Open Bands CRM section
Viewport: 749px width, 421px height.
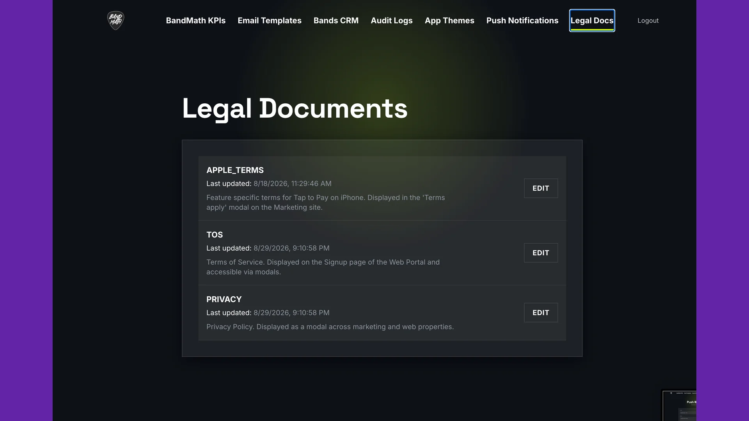[x=336, y=21]
